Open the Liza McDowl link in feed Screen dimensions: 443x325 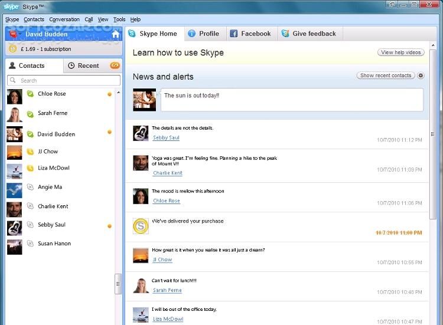pyautogui.click(x=168, y=319)
